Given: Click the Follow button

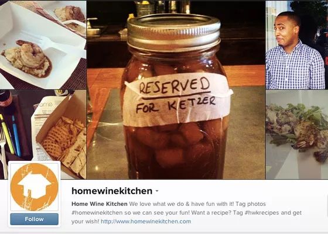Looking at the screenshot, I should (35, 219).
